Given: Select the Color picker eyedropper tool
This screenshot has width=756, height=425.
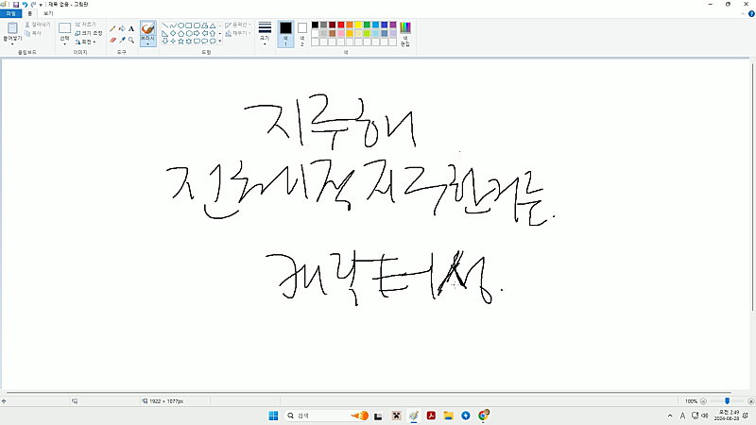Looking at the screenshot, I should tap(122, 40).
